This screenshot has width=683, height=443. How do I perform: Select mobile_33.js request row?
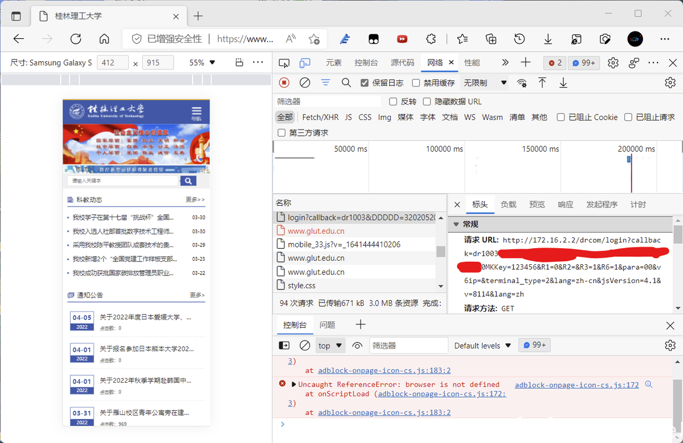click(355, 244)
